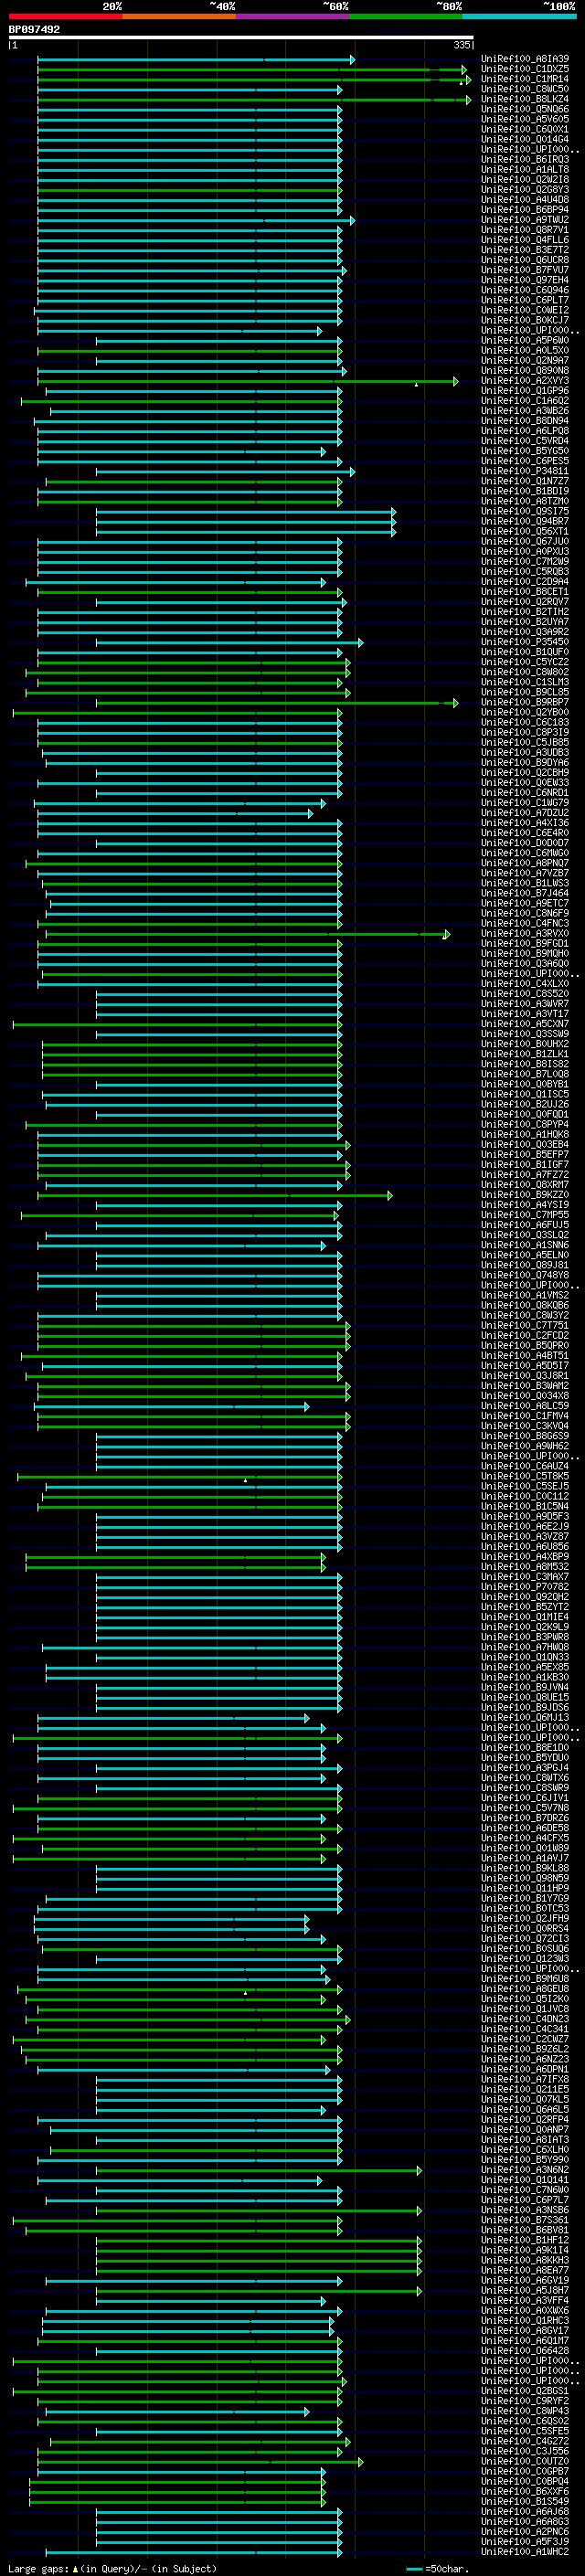The height and width of the screenshot is (2576, 585).
Task: Select the UniRef100_Q2W218 label
Action: click(x=525, y=180)
